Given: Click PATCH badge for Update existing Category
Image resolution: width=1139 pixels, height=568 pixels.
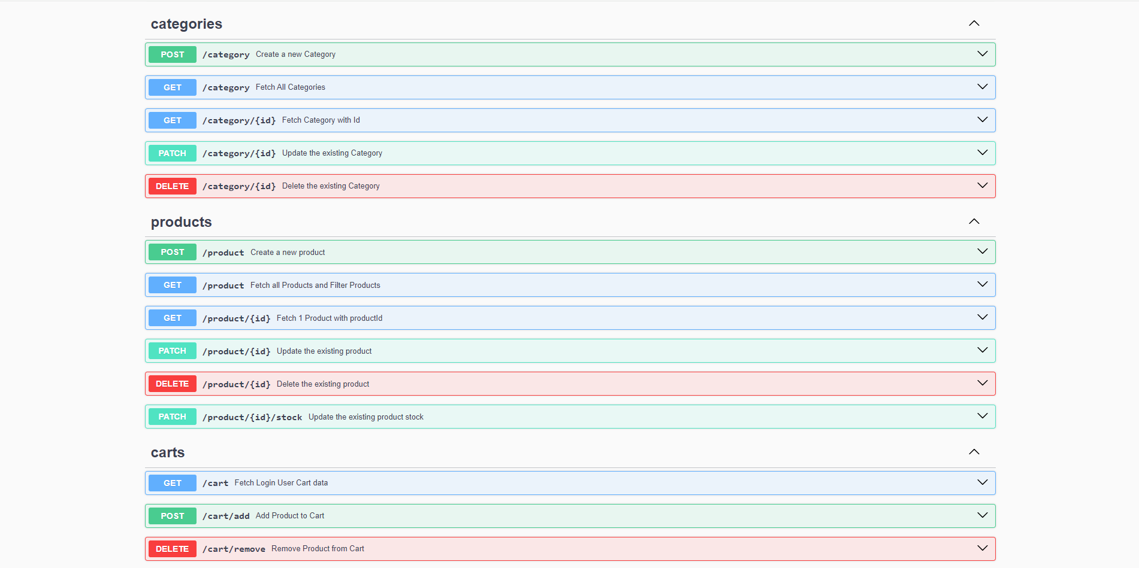Looking at the screenshot, I should [173, 153].
